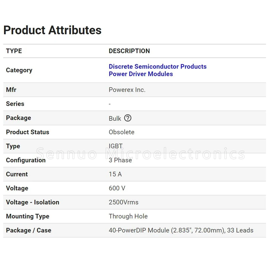Select the 3 Phase configuration value
The image size is (269, 269).
(x=120, y=160)
